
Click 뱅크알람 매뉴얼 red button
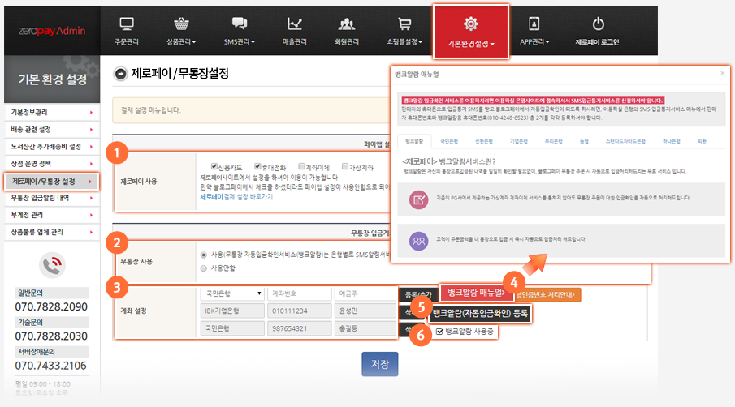pos(475,293)
